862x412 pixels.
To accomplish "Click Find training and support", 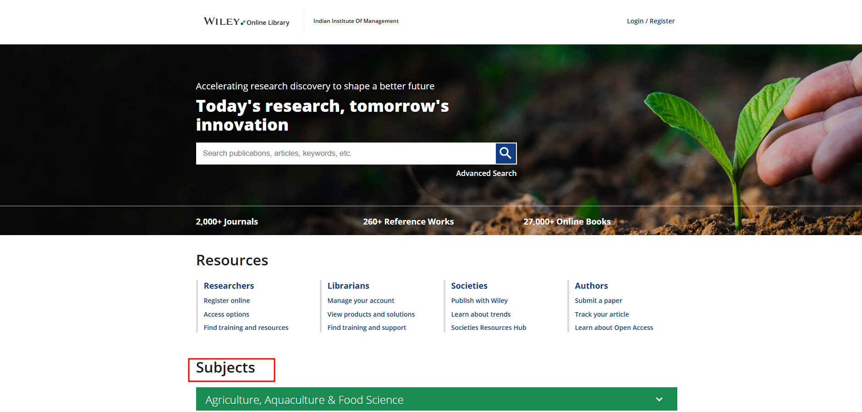I will coord(367,328).
